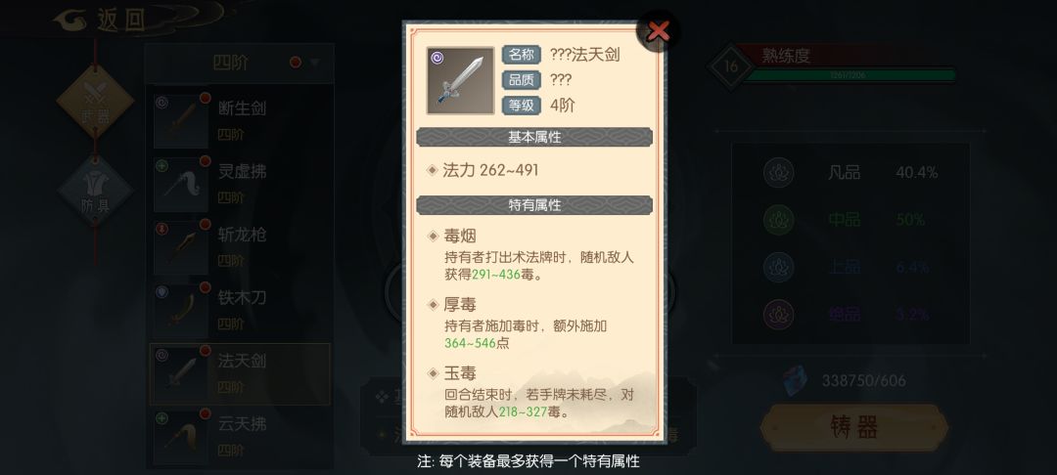Select 灵虚拂 in the weapon list
The height and width of the screenshot is (475, 1057).
240,184
